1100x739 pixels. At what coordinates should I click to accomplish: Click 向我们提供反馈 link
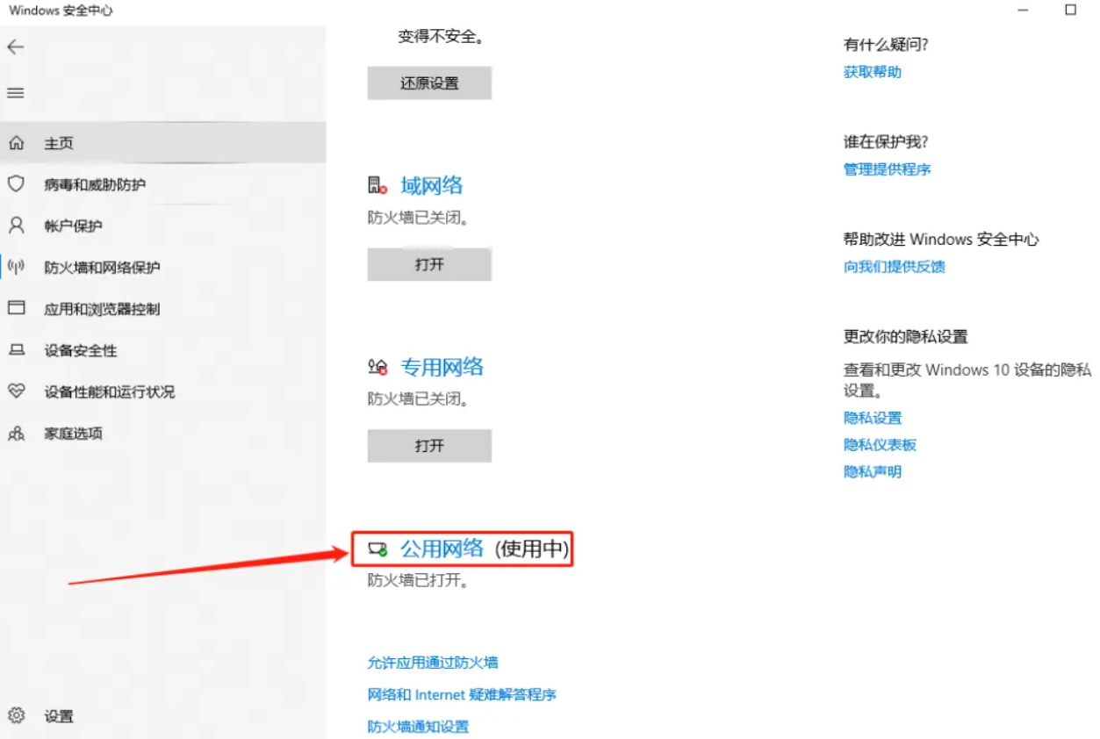pyautogui.click(x=895, y=267)
